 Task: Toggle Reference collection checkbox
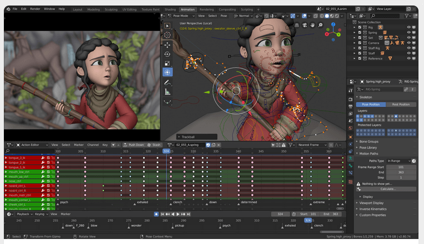(x=360, y=59)
